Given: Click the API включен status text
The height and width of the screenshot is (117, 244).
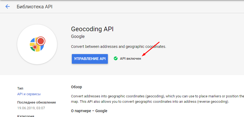Looking at the screenshot, I should pos(130,59).
